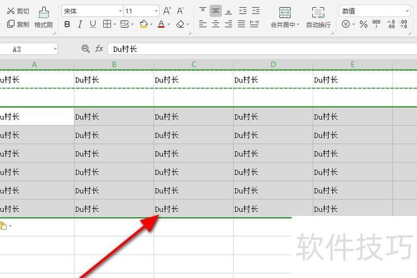Expand the Clear eraser dropdown arrow

(x=188, y=24)
